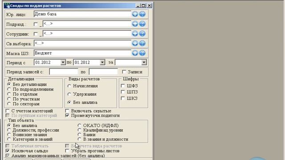Select По подразделениям radio button

[9, 89]
